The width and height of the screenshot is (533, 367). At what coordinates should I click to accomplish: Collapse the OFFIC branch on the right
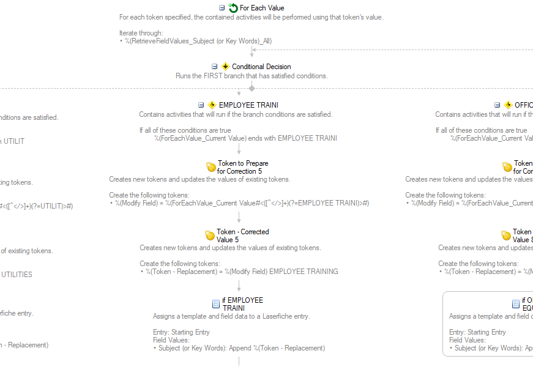[x=497, y=105]
